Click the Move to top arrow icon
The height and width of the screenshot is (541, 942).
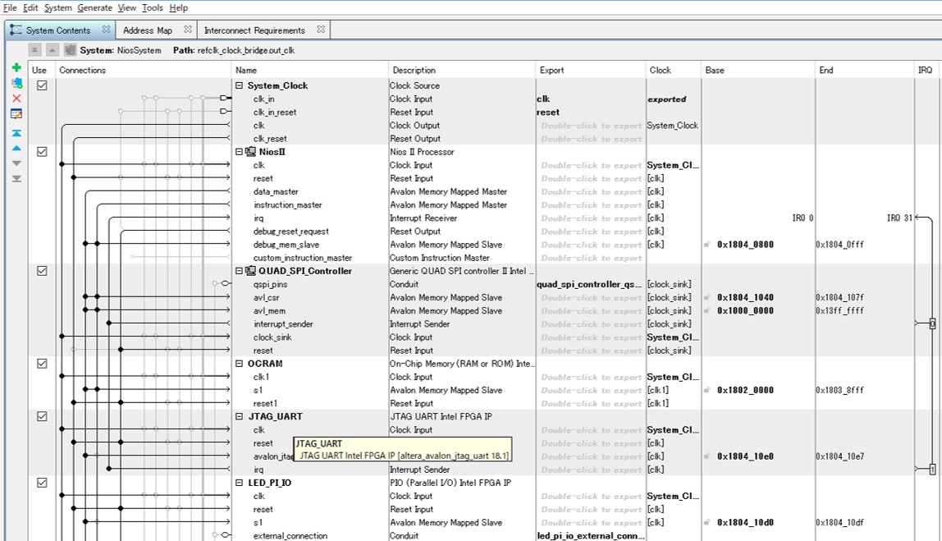(x=16, y=133)
